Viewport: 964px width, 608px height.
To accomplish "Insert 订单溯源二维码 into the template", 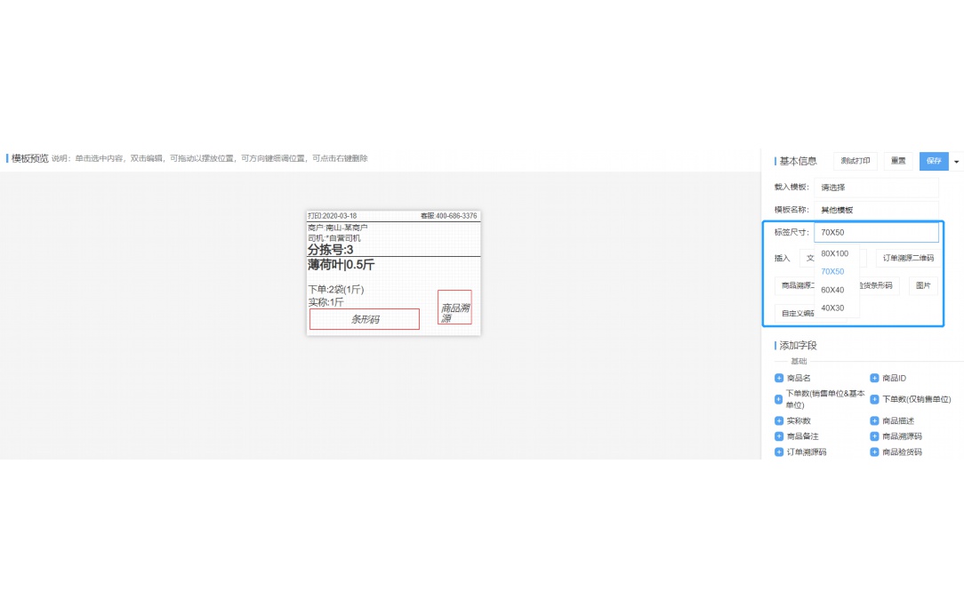I will click(908, 259).
